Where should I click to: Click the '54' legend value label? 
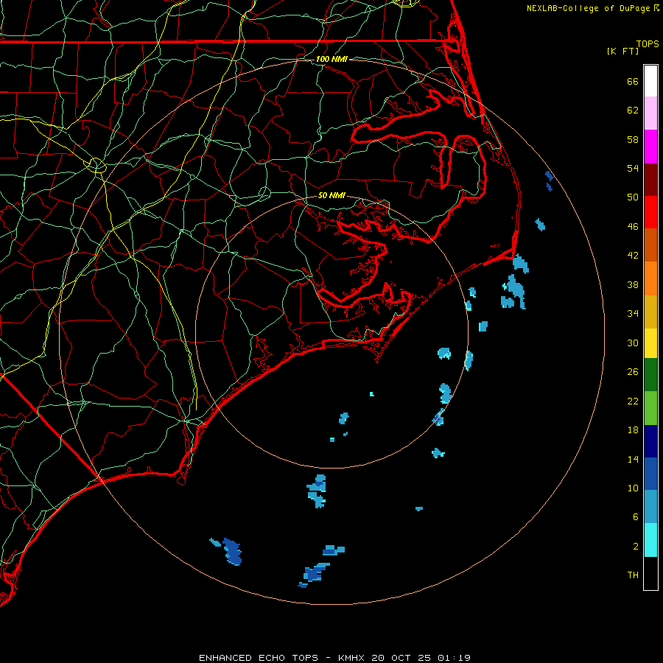pos(633,168)
